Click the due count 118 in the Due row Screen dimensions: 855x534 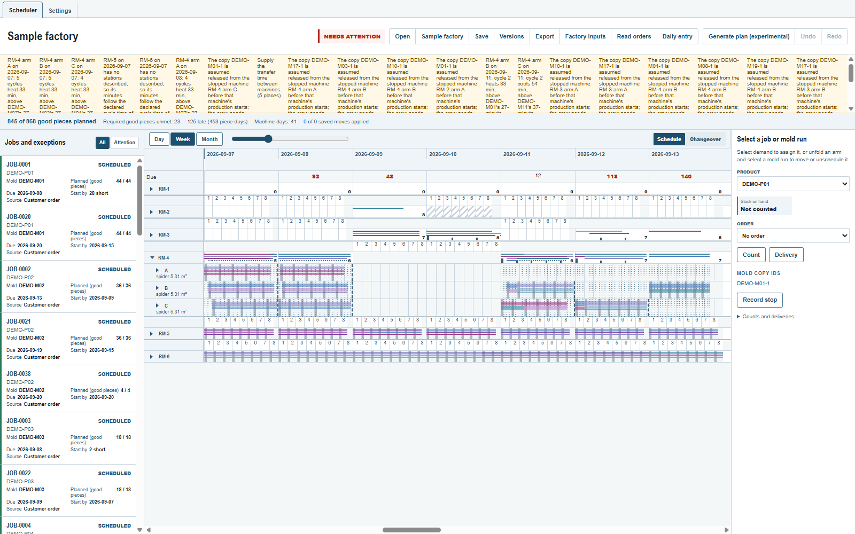612,176
